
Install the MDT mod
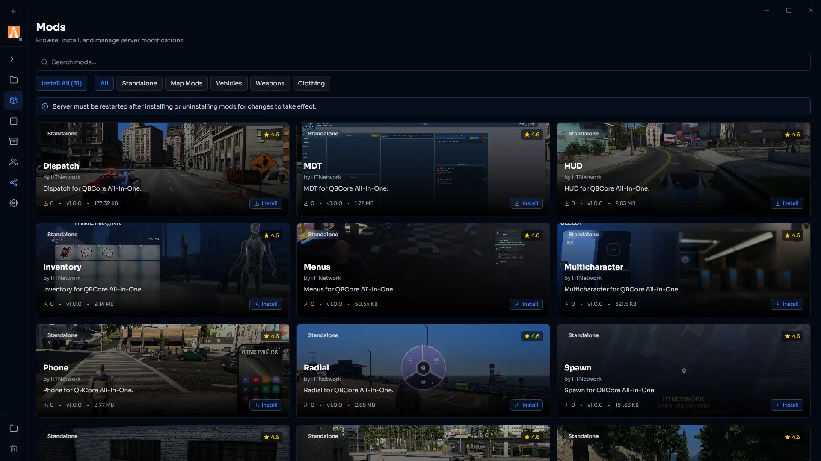(x=526, y=203)
